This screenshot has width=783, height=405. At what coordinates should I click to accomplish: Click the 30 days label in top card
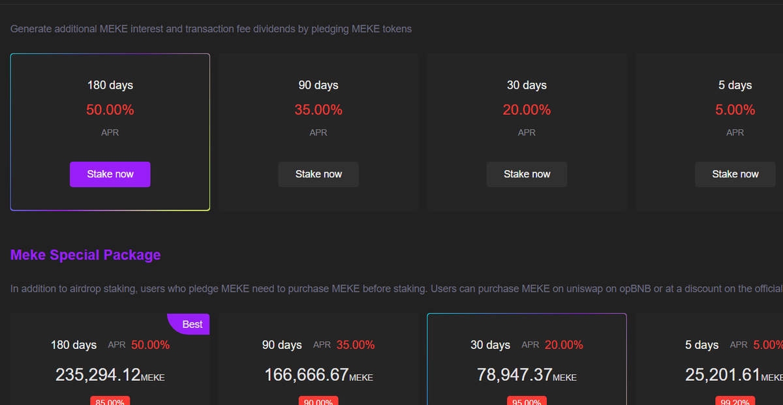coord(527,85)
